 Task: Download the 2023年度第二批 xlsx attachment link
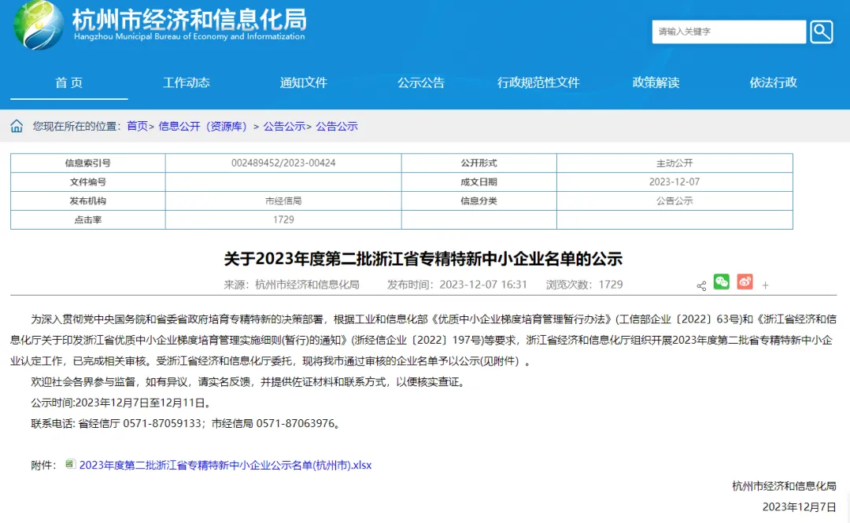[226, 465]
